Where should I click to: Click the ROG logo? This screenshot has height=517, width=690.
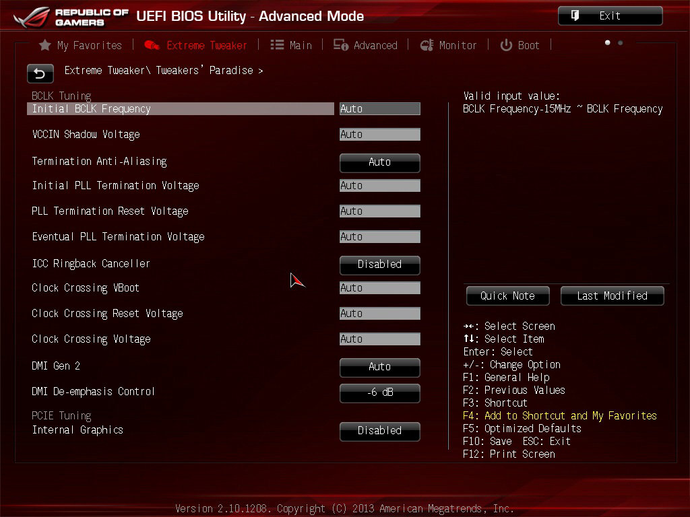(x=32, y=17)
